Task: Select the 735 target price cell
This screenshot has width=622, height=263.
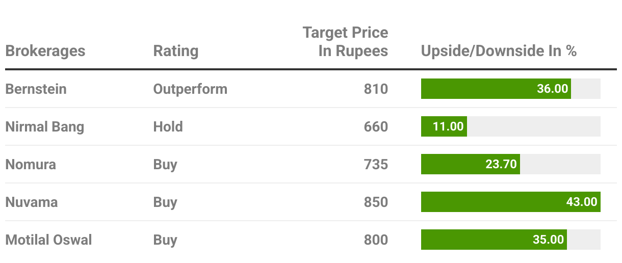Action: 376,164
